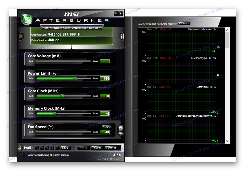Click the Fan Speed slider track
Viewport: 247px width, 175px height.
point(64,132)
